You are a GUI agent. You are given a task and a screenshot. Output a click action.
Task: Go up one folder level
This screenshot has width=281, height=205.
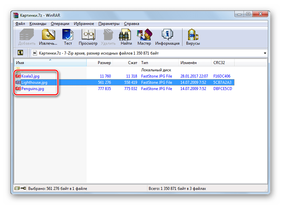(x=20, y=53)
